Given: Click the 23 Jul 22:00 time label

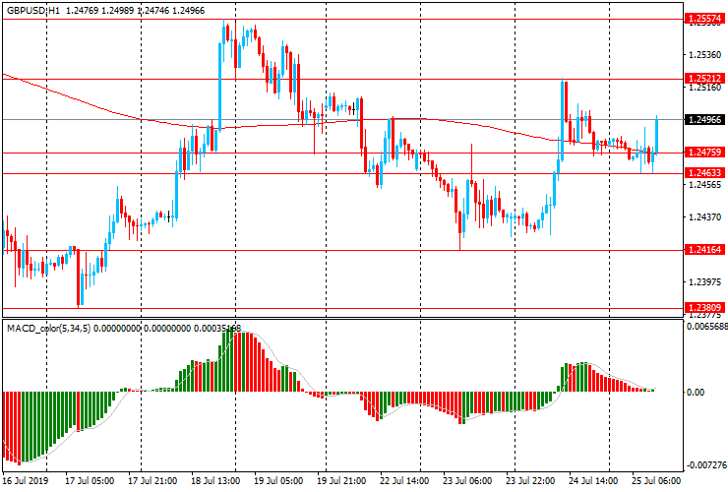Looking at the screenshot, I should click(x=530, y=480).
